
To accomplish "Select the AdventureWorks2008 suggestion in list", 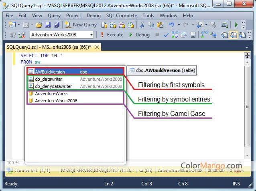I will pyautogui.click(x=75, y=101).
